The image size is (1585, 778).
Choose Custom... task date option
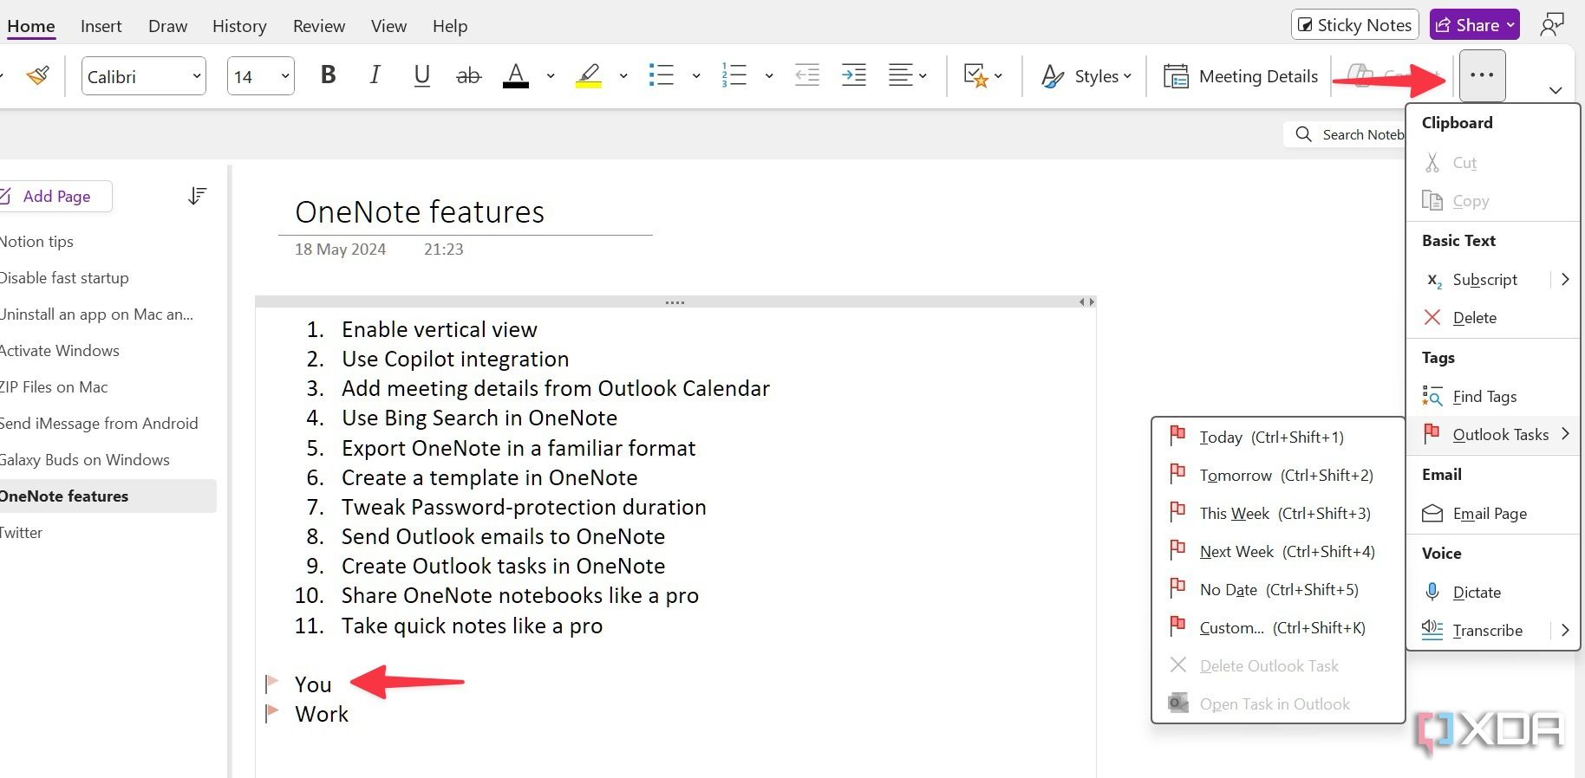(x=1276, y=628)
